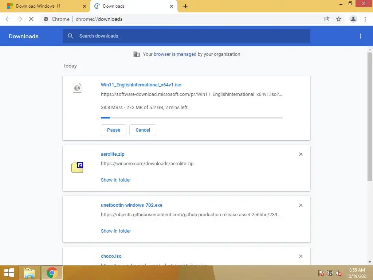Viewport: 373px width, 280px height.
Task: Click the managed organization building icon
Action: click(137, 54)
